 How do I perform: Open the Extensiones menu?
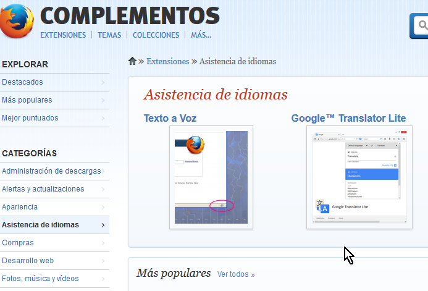tap(63, 35)
